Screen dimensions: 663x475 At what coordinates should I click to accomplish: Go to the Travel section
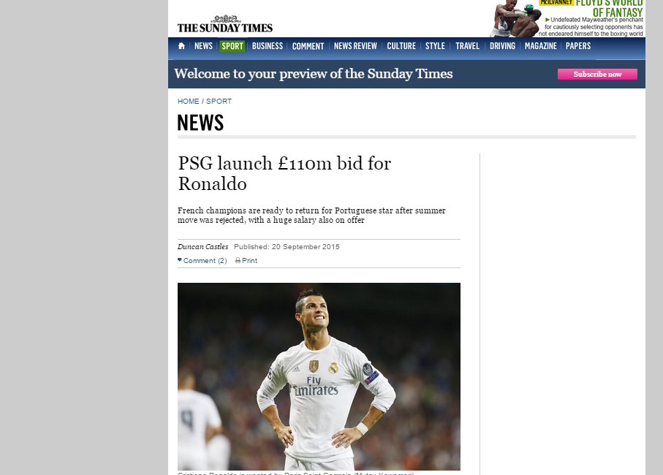pyautogui.click(x=467, y=46)
